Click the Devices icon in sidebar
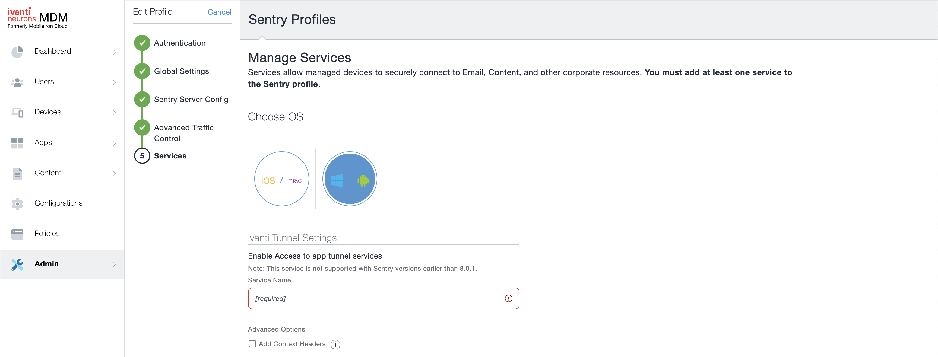This screenshot has width=938, height=357. (x=17, y=113)
